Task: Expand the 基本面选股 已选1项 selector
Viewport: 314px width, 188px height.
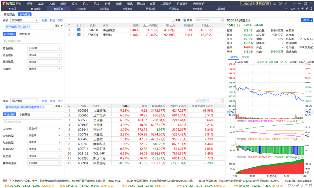Action: (x=45, y=163)
